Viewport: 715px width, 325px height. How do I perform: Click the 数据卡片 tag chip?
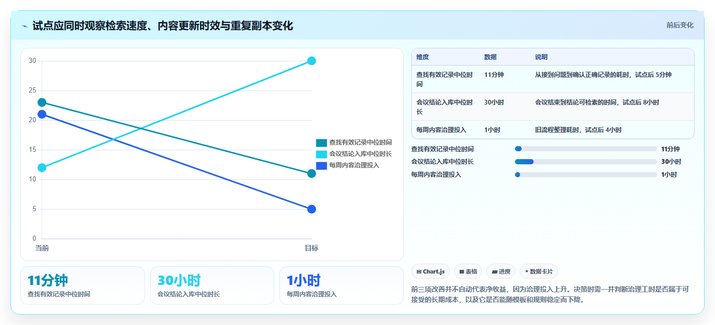click(538, 271)
